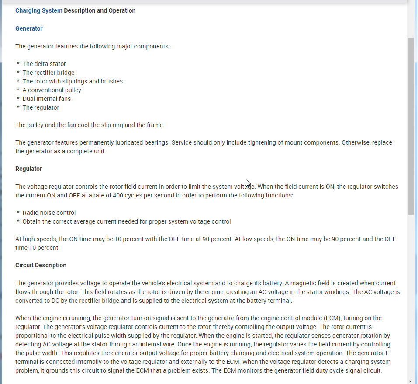Viewport: 418px width, 384px height.
Task: Click the bold Regulator section heading
Action: tap(28, 169)
